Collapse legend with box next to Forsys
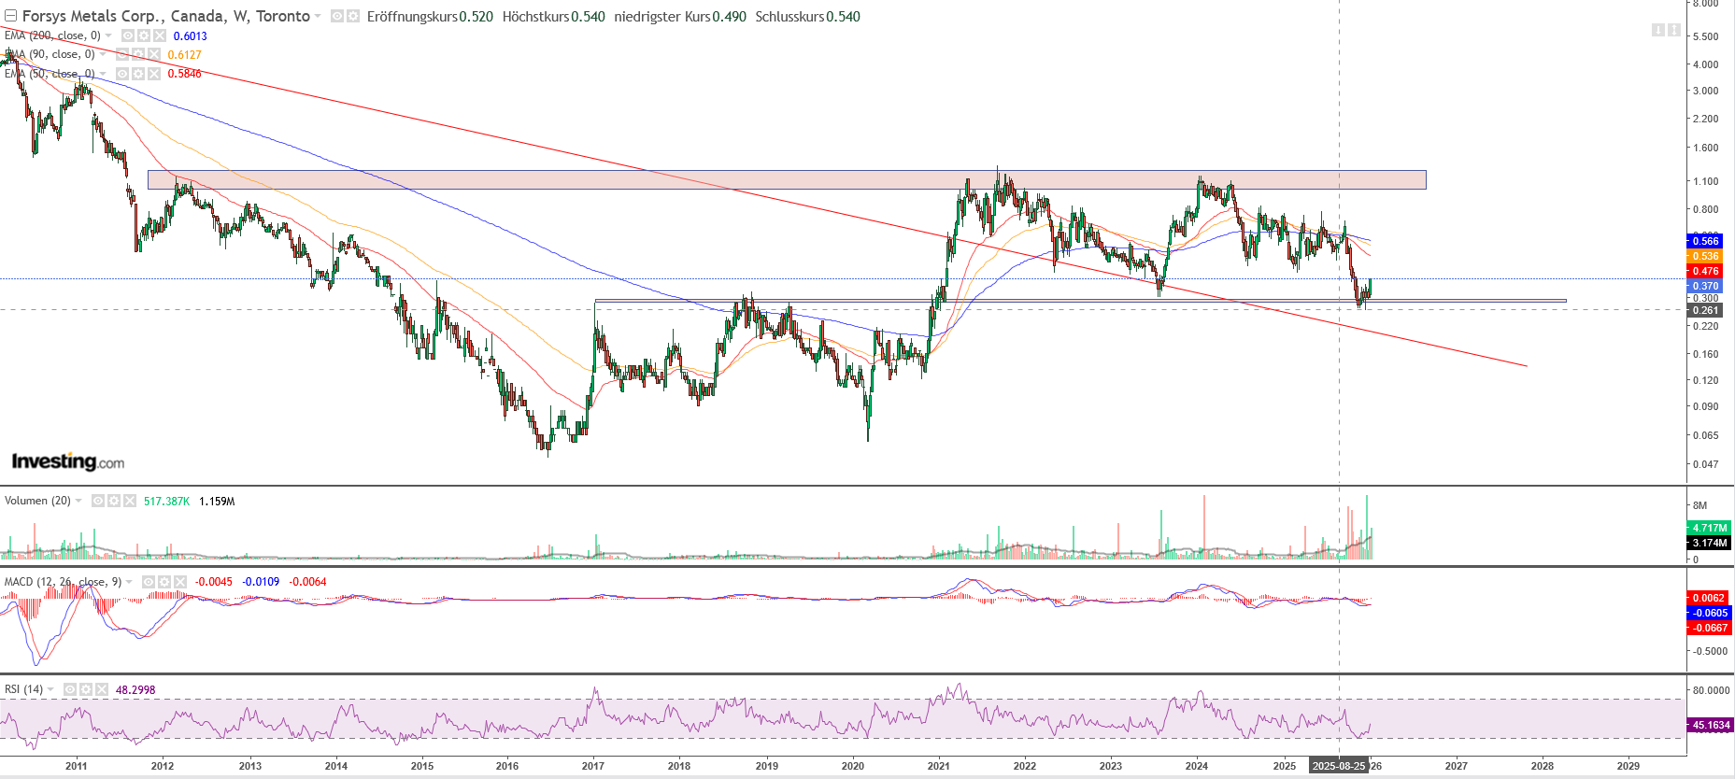Screen dimensions: 1735x779 pos(10,16)
